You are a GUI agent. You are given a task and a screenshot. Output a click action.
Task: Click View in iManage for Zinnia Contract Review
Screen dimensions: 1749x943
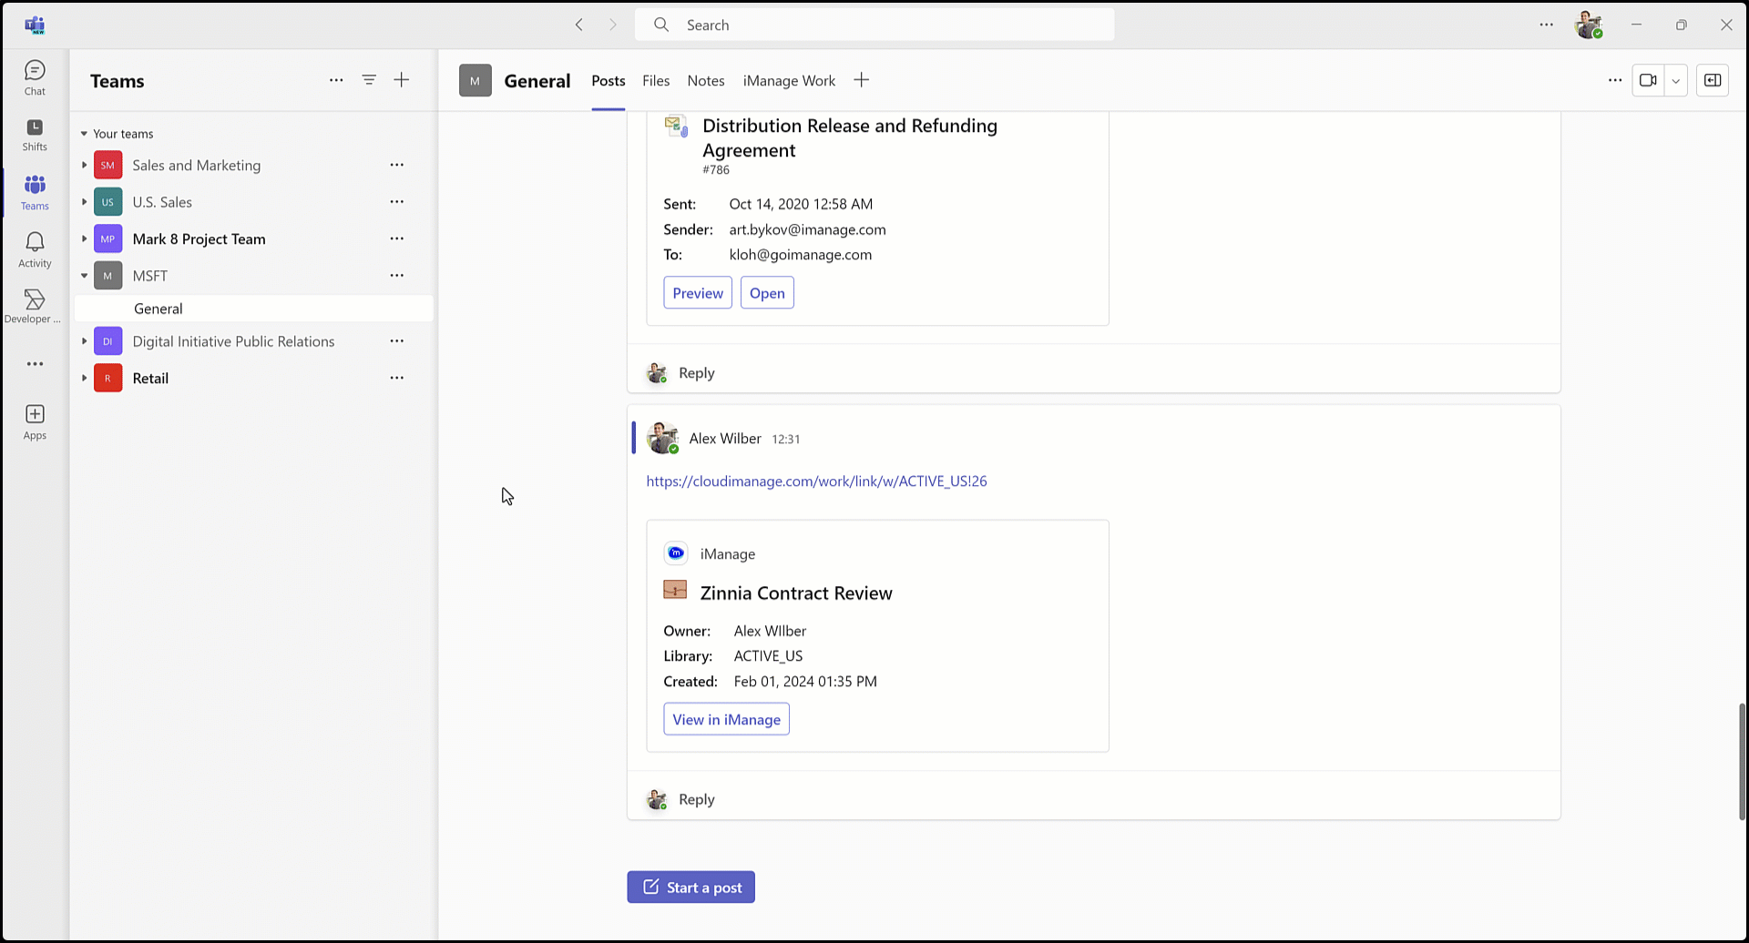pyautogui.click(x=726, y=719)
